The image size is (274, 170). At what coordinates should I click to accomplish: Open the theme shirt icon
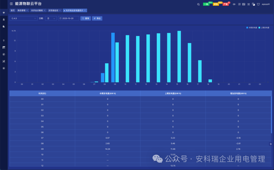[x=258, y=4]
